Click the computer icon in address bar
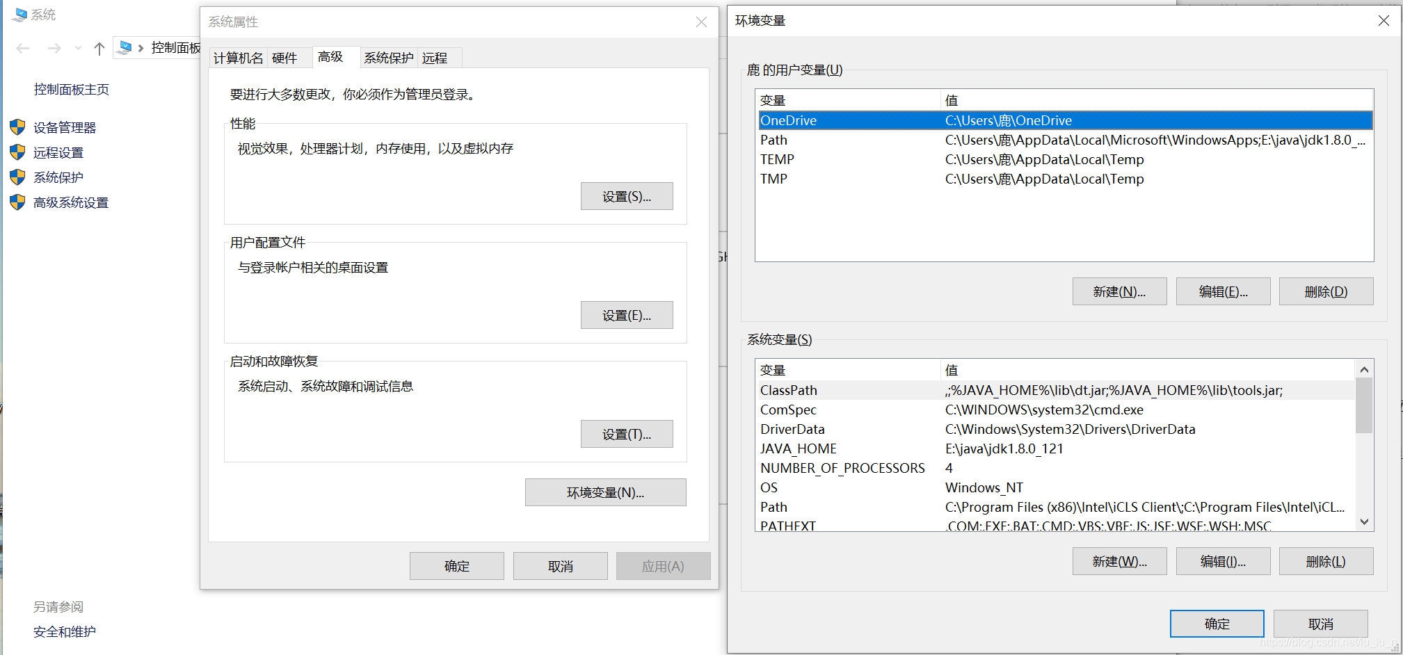 pos(125,47)
